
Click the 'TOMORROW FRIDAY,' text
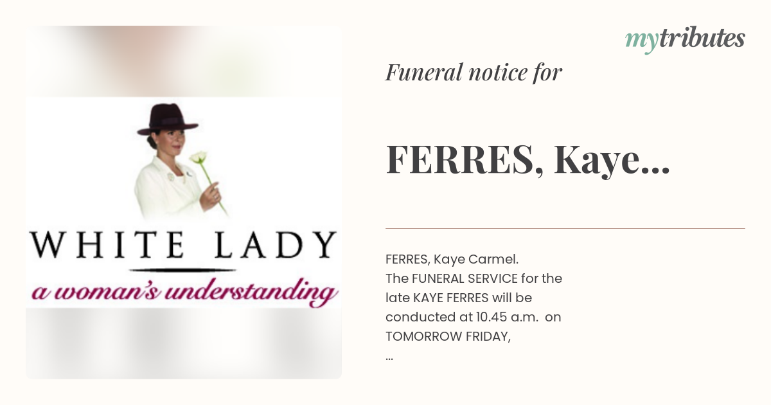coord(448,337)
